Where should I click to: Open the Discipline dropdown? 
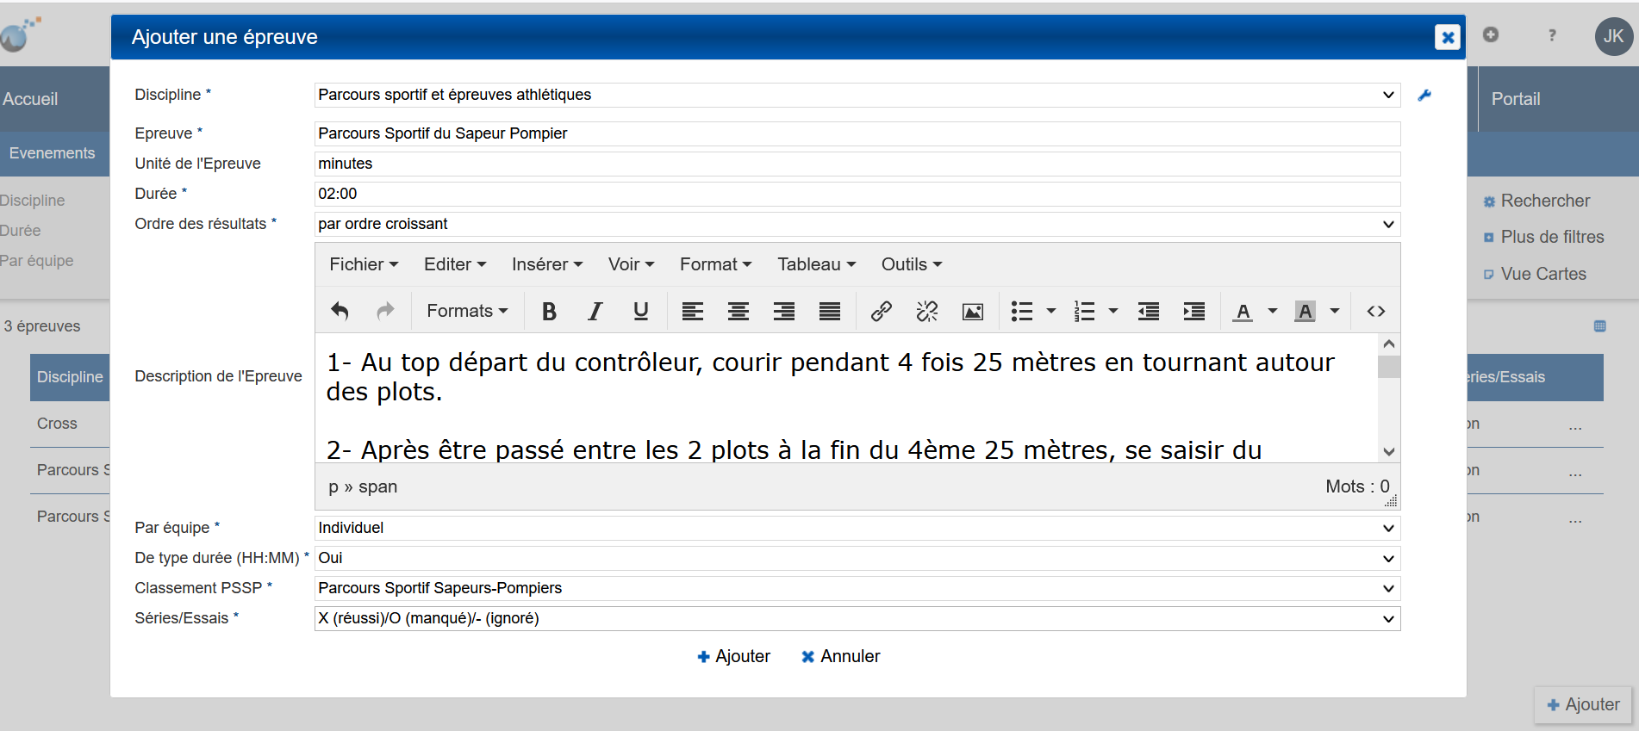(857, 95)
